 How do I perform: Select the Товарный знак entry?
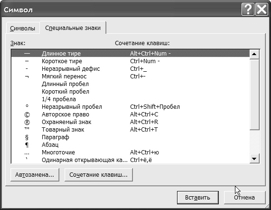point(131,130)
